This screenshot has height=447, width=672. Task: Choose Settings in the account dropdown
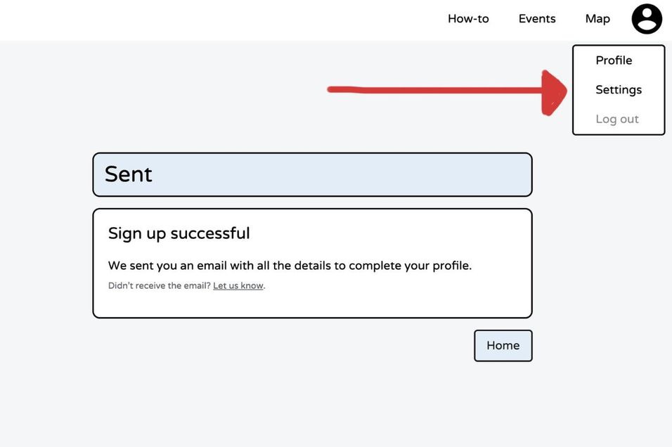[619, 89]
